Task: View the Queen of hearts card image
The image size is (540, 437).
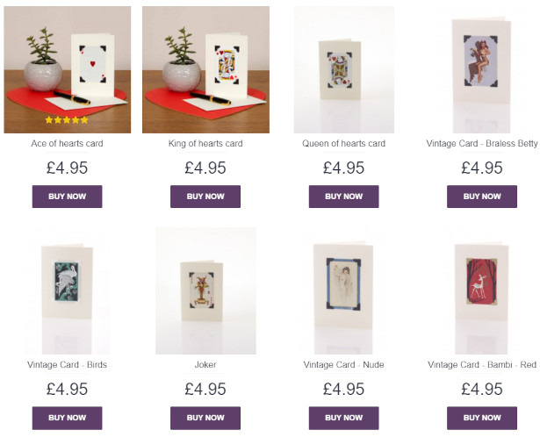Action: (343, 69)
